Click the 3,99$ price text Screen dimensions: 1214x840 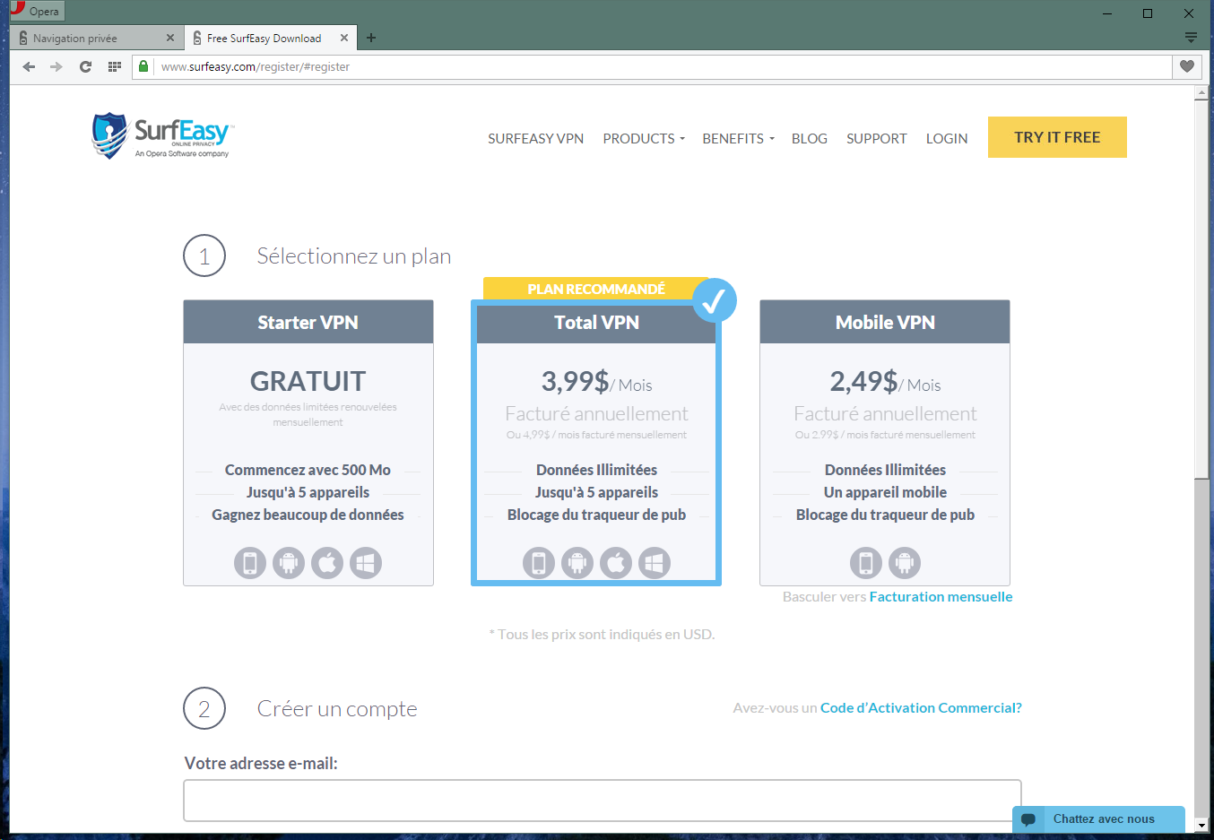pyautogui.click(x=575, y=381)
